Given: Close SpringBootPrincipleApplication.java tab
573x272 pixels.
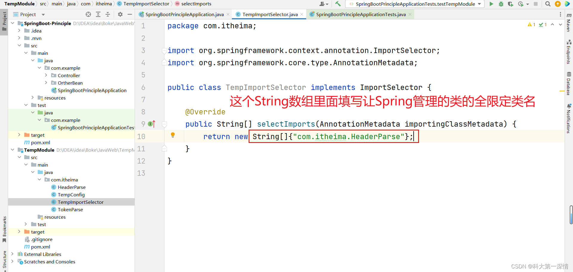Looking at the screenshot, I should pos(228,14).
